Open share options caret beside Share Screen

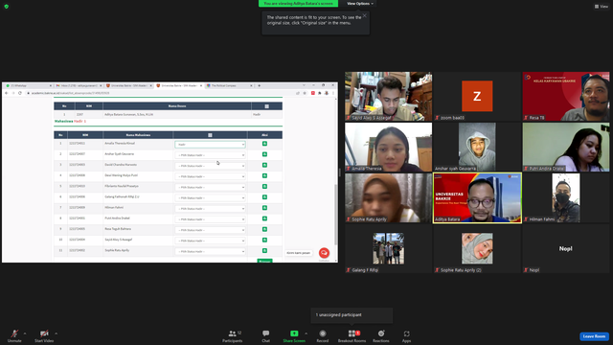tap(306, 333)
